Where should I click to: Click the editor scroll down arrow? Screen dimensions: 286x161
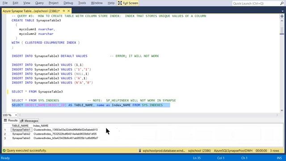click(282, 110)
